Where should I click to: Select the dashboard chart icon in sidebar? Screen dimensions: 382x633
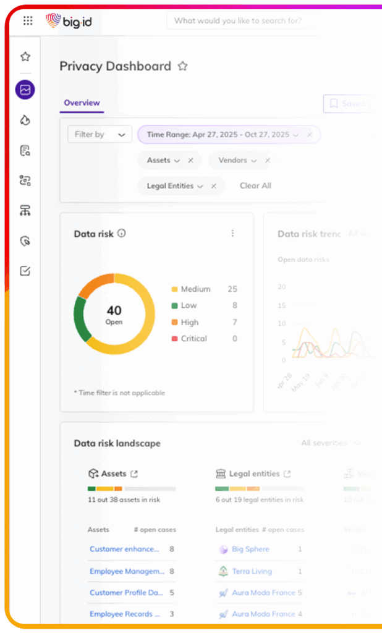[x=25, y=90]
